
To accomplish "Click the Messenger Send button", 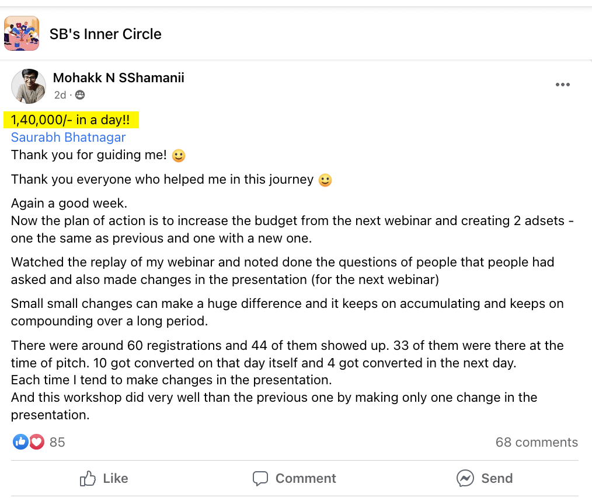I will (x=485, y=478).
